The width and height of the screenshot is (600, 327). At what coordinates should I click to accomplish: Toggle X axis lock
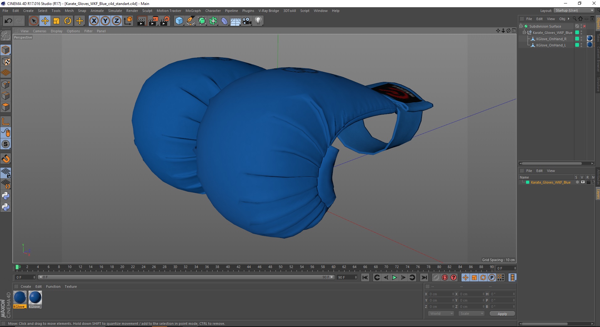pyautogui.click(x=94, y=21)
